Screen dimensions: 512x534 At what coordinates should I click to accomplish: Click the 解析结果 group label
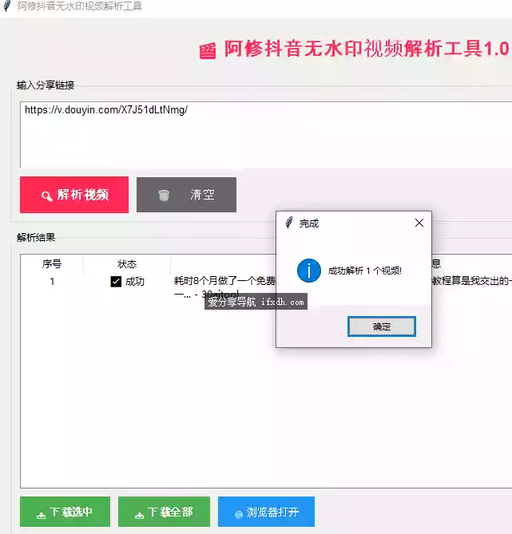[36, 237]
